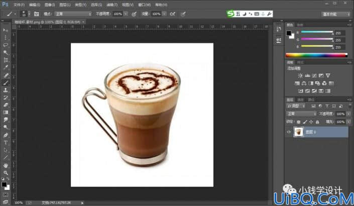The image size is (354, 206).
Task: Open the brush mode 正常 dropdown
Action: (73, 14)
